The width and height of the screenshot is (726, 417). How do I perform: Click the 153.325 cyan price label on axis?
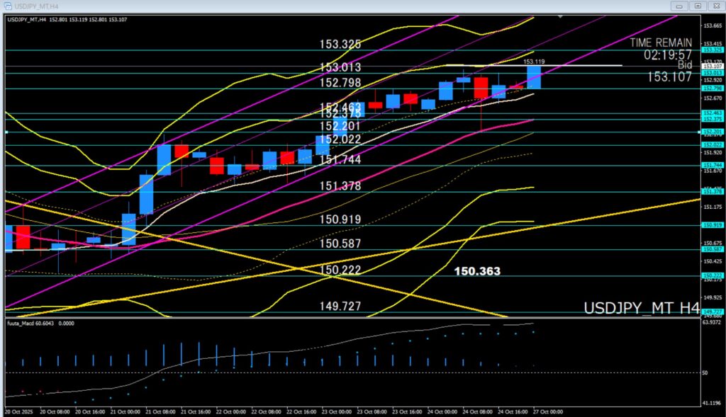click(x=712, y=50)
